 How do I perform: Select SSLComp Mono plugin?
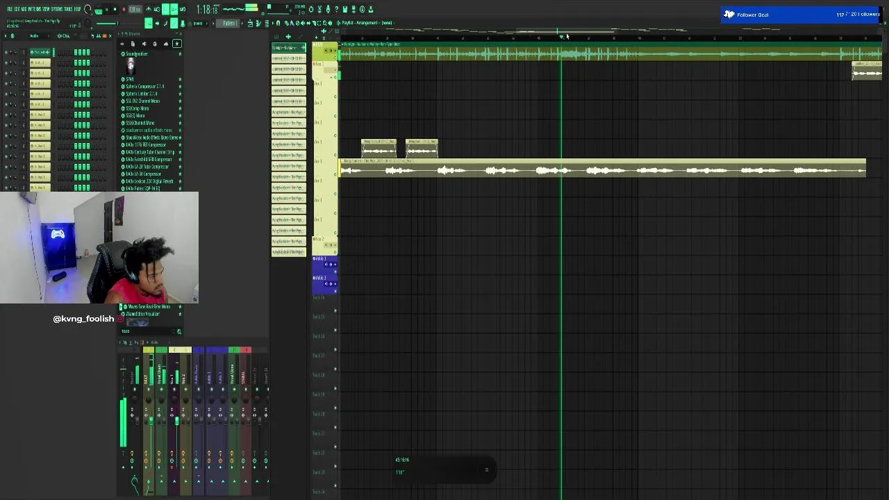[137, 108]
